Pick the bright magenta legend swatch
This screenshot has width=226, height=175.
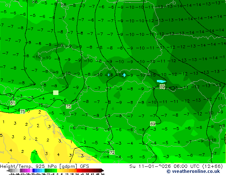coord(29,170)
